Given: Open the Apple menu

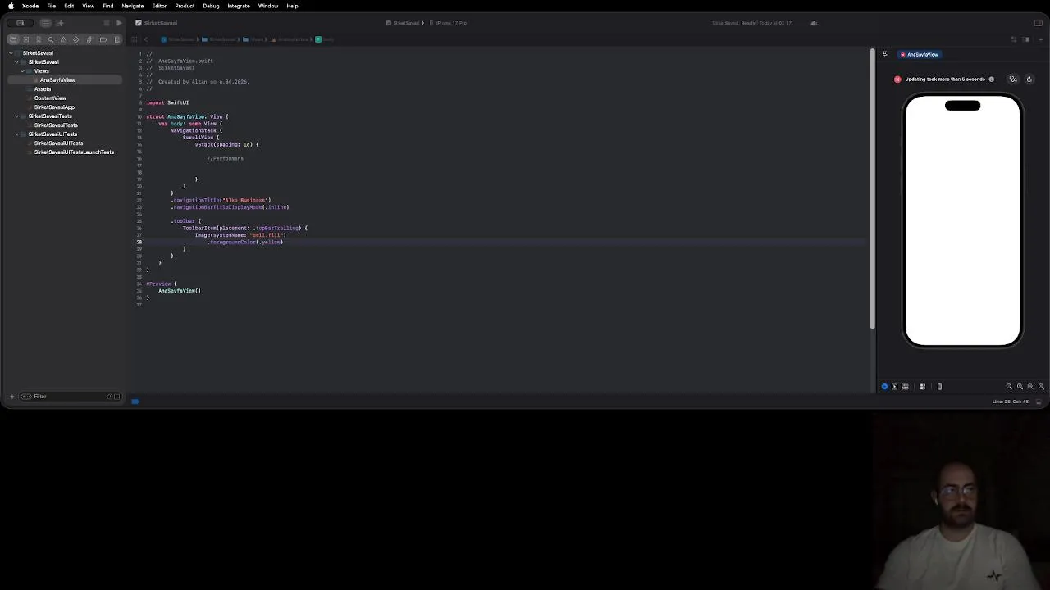Looking at the screenshot, I should click(11, 6).
